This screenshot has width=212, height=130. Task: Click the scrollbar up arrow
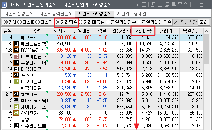(206, 32)
